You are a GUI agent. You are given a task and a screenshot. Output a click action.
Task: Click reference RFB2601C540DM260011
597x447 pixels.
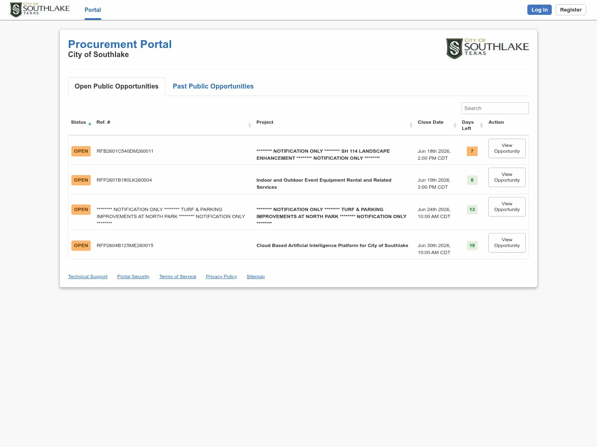(125, 151)
